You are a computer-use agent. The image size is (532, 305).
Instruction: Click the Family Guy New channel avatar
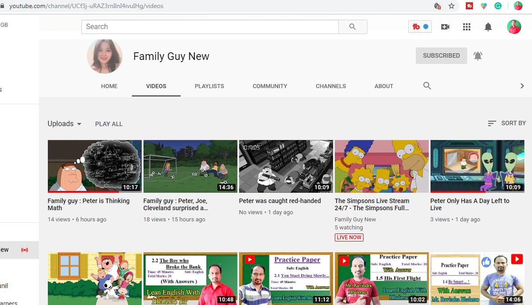tap(105, 56)
